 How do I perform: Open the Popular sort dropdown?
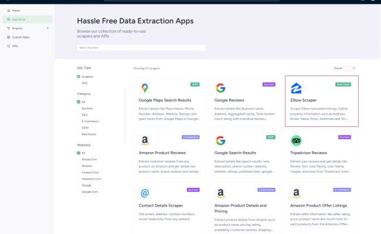click(x=344, y=68)
